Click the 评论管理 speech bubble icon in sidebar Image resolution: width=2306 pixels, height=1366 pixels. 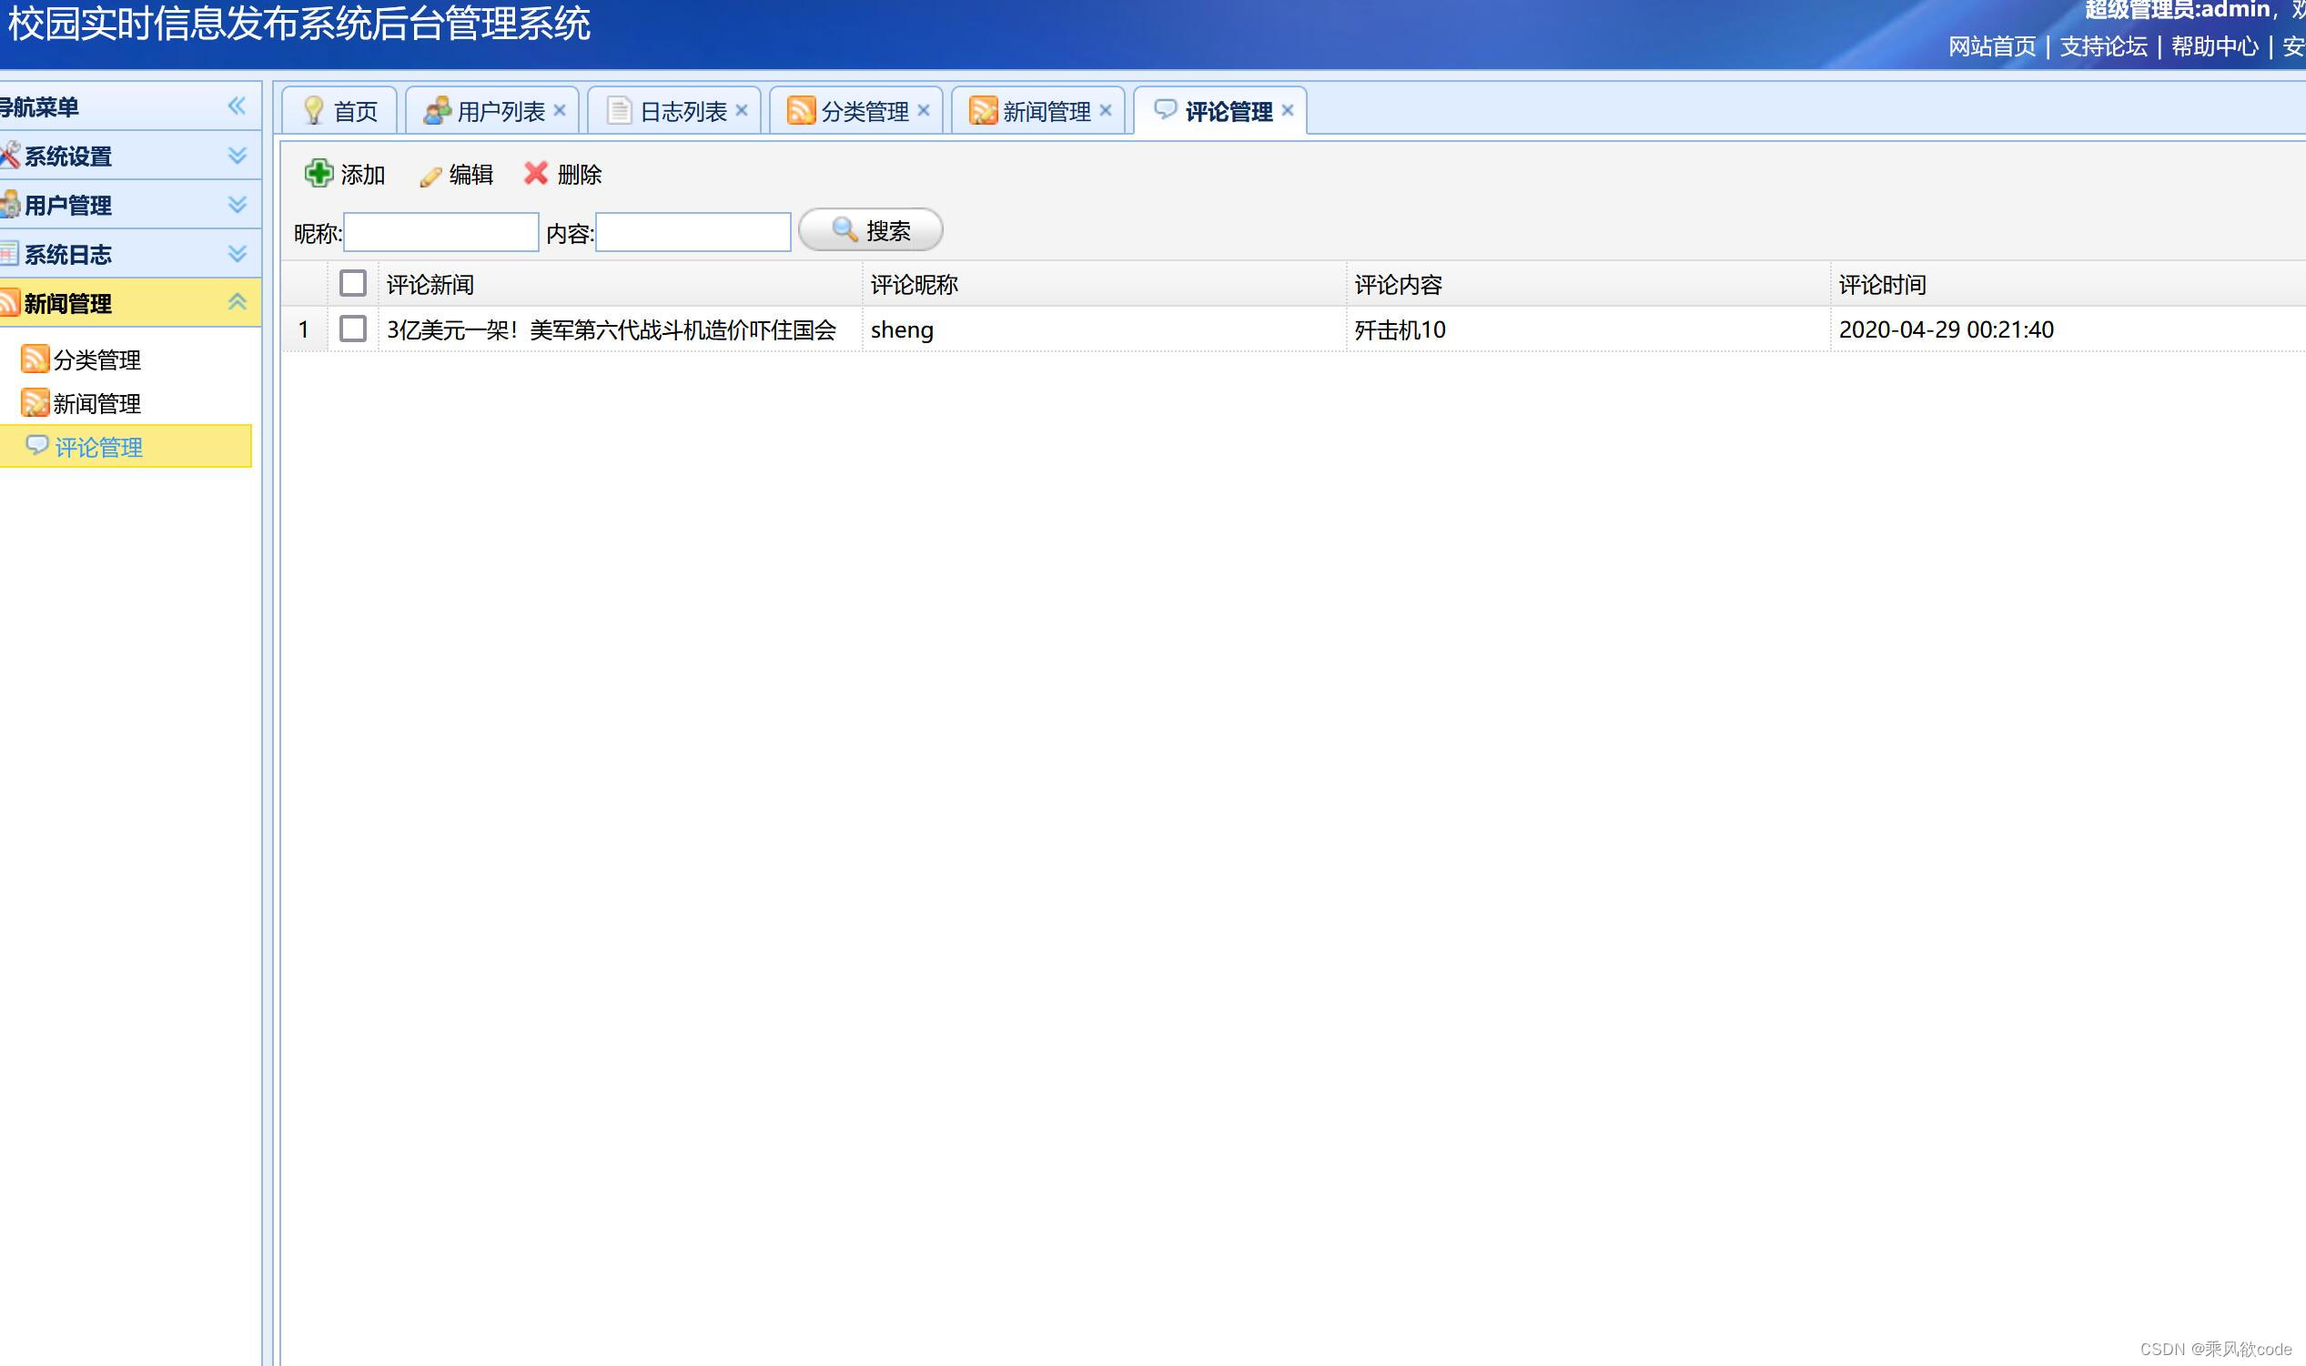(x=37, y=447)
